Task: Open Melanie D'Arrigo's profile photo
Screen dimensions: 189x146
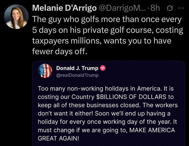Action: [x=16, y=17]
